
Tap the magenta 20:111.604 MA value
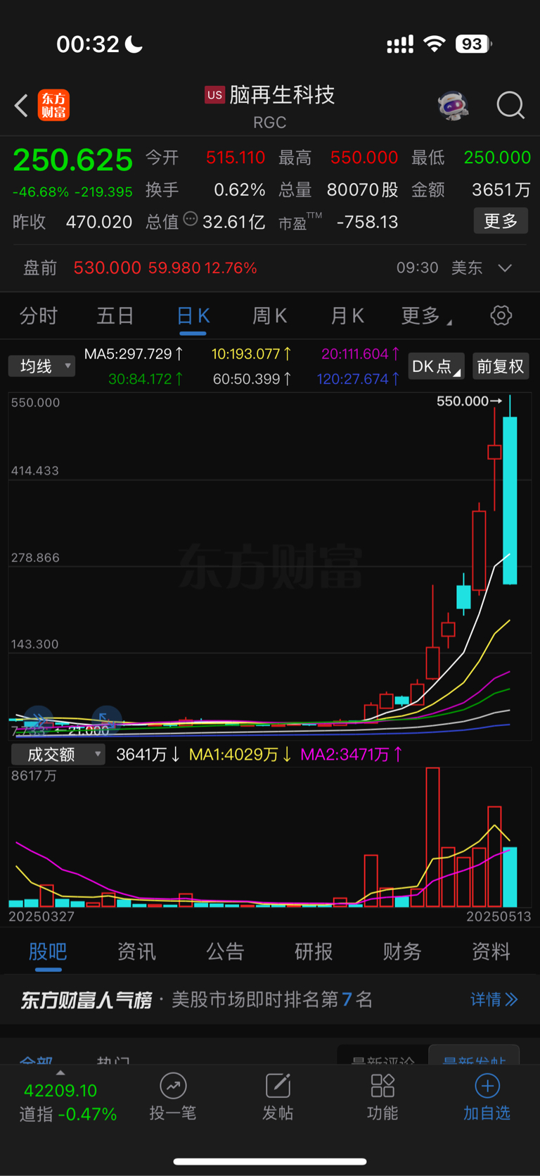[361, 354]
